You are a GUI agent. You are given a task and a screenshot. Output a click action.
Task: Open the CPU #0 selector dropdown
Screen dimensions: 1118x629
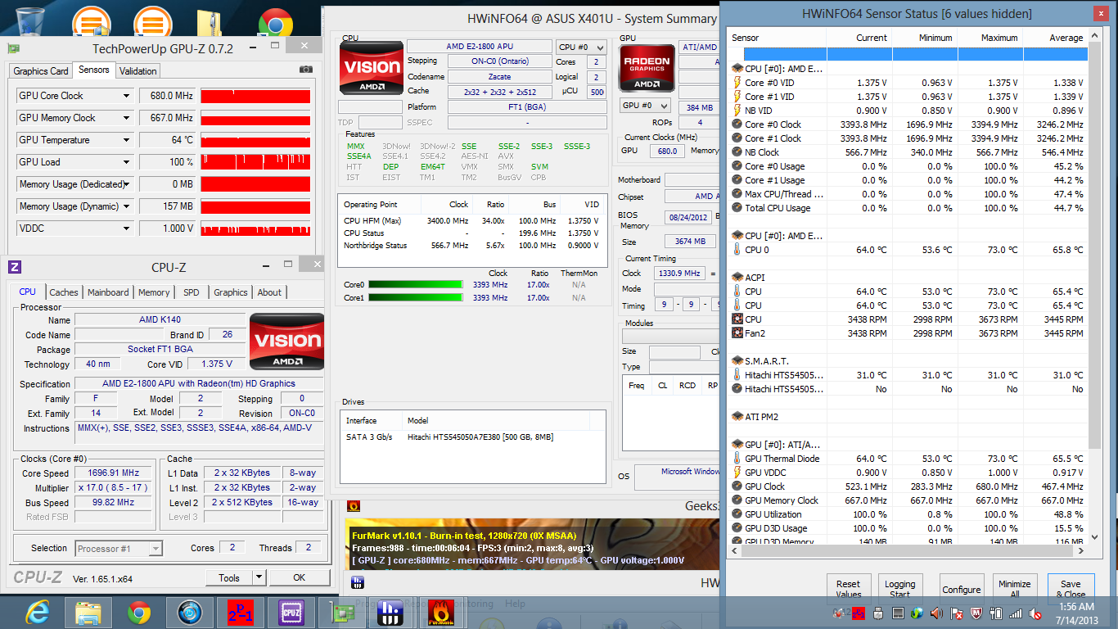[581, 47]
